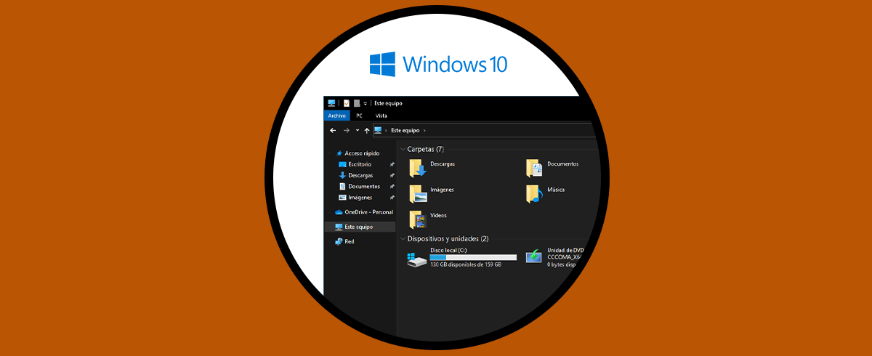
Task: Go forward with the right arrow
Action: point(347,131)
